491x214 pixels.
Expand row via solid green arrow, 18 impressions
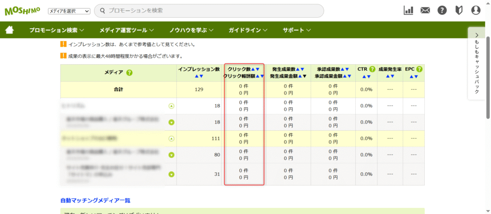171,123
